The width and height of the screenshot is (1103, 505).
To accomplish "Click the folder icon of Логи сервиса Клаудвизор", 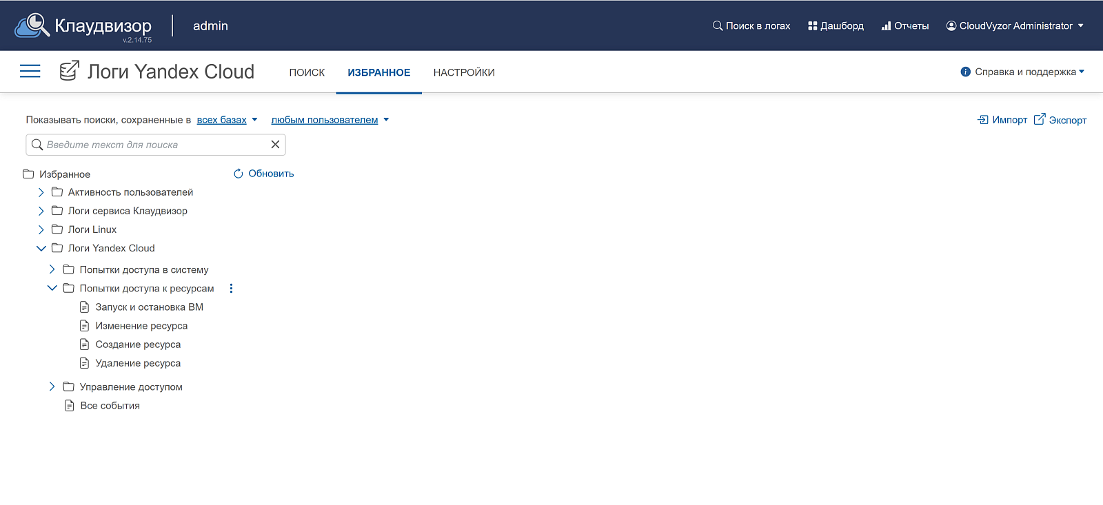I will pyautogui.click(x=57, y=211).
